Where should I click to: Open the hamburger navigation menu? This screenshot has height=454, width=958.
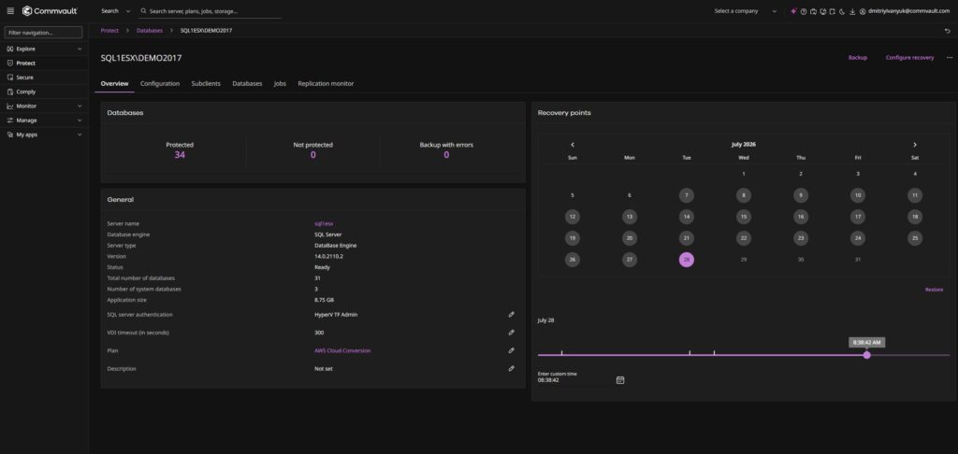point(10,11)
